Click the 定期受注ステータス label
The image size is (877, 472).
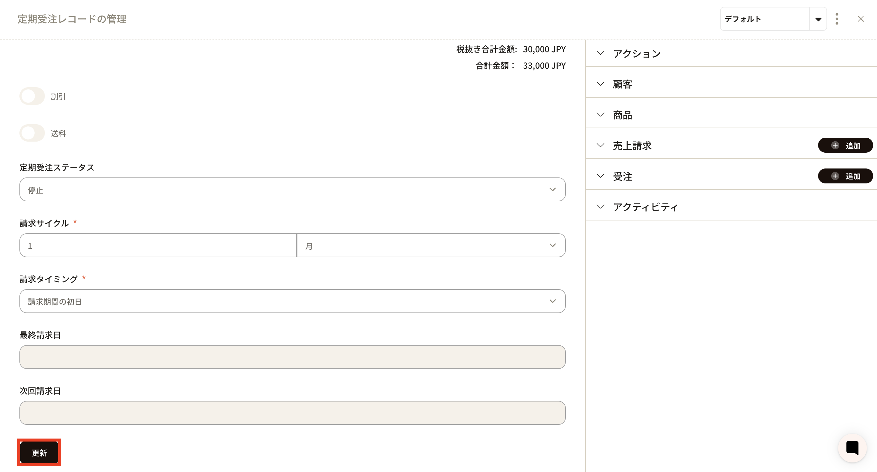[x=57, y=167]
